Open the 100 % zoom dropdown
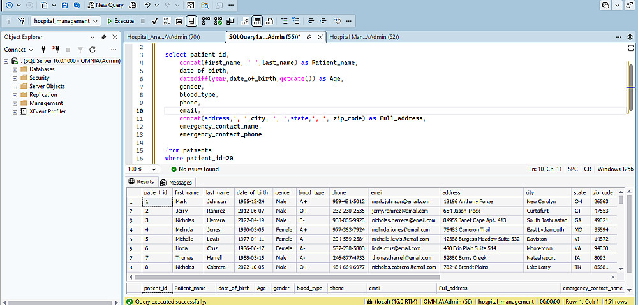 click(154, 169)
